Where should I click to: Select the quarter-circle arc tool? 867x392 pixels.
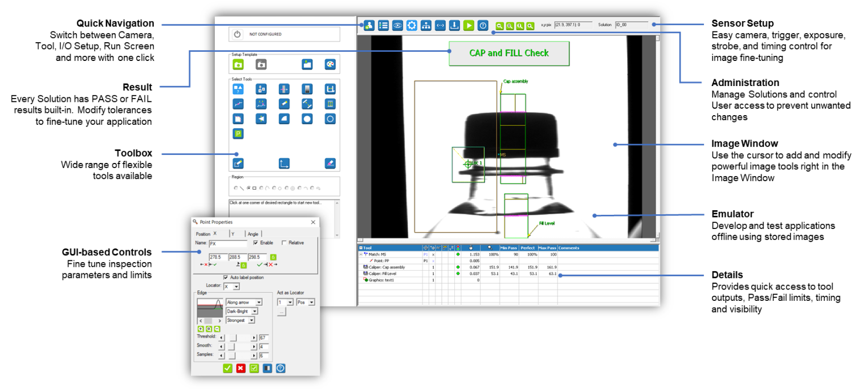284,119
